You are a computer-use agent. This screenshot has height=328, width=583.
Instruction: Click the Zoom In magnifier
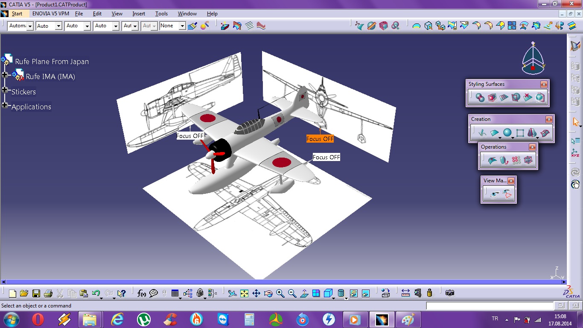(x=280, y=293)
